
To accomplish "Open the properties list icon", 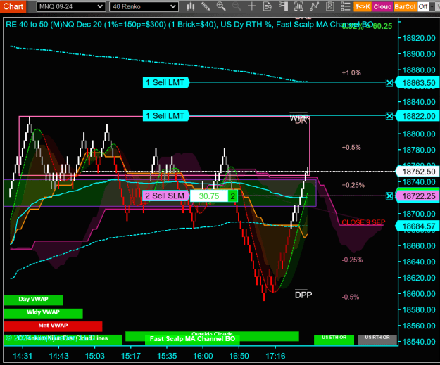I will [346, 6].
